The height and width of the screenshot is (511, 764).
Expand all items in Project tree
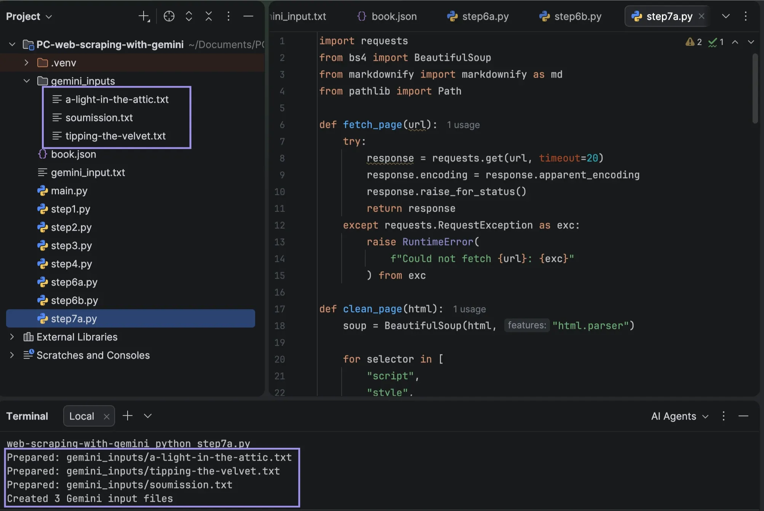tap(189, 16)
